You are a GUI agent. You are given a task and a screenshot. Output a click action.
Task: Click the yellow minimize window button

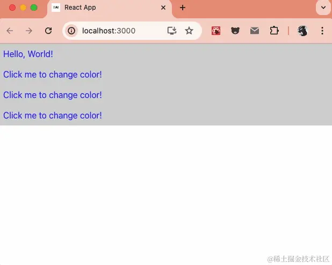[x=23, y=8]
